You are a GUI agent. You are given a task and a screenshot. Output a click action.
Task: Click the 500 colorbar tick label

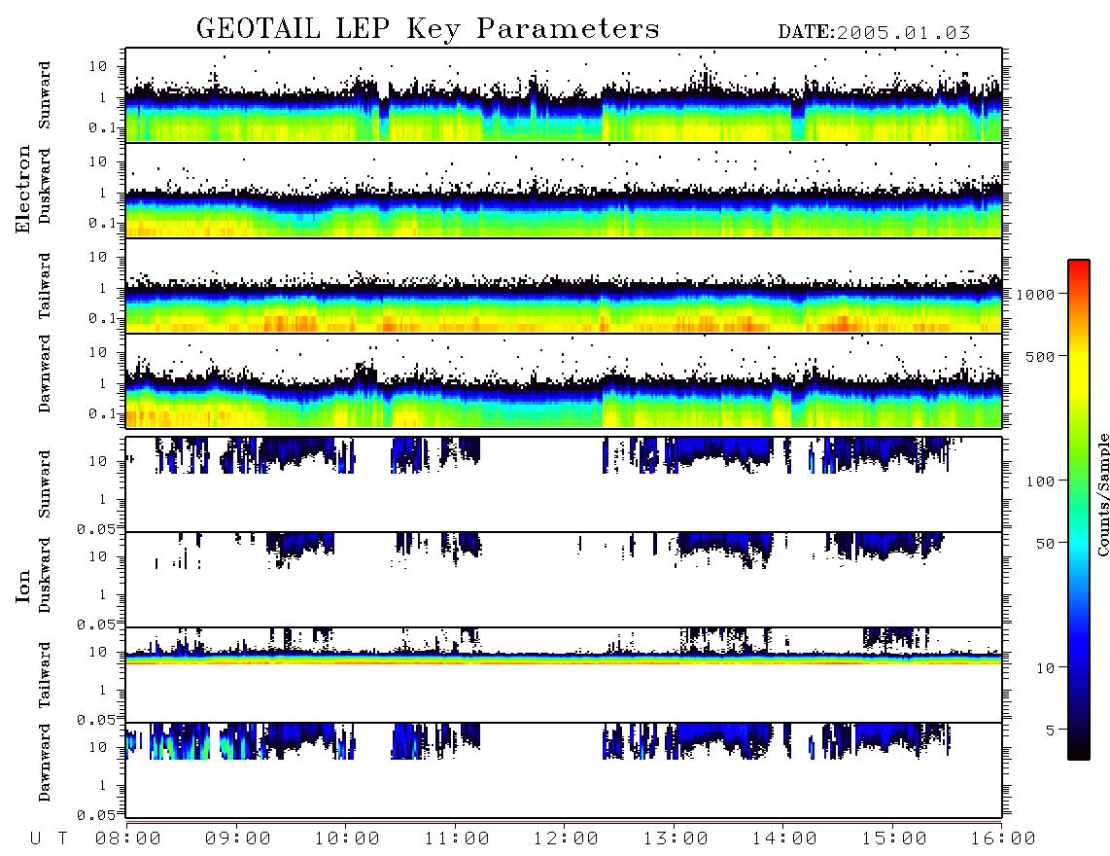pyautogui.click(x=1041, y=356)
